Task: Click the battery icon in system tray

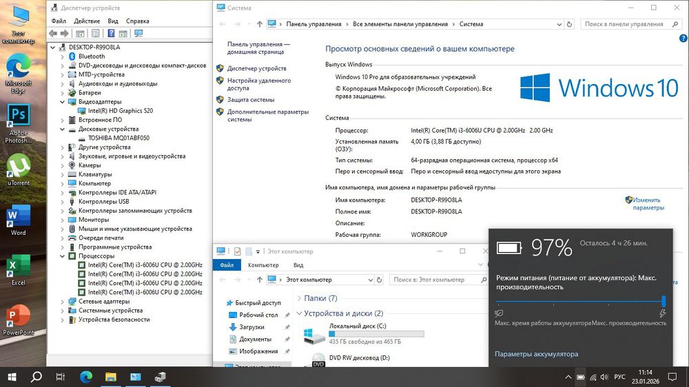Action: 580,377
